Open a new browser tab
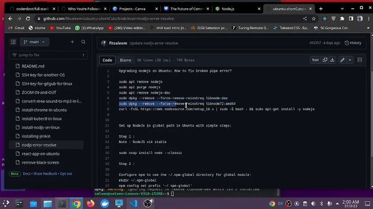This screenshot has height=209, width=373. pos(321,9)
